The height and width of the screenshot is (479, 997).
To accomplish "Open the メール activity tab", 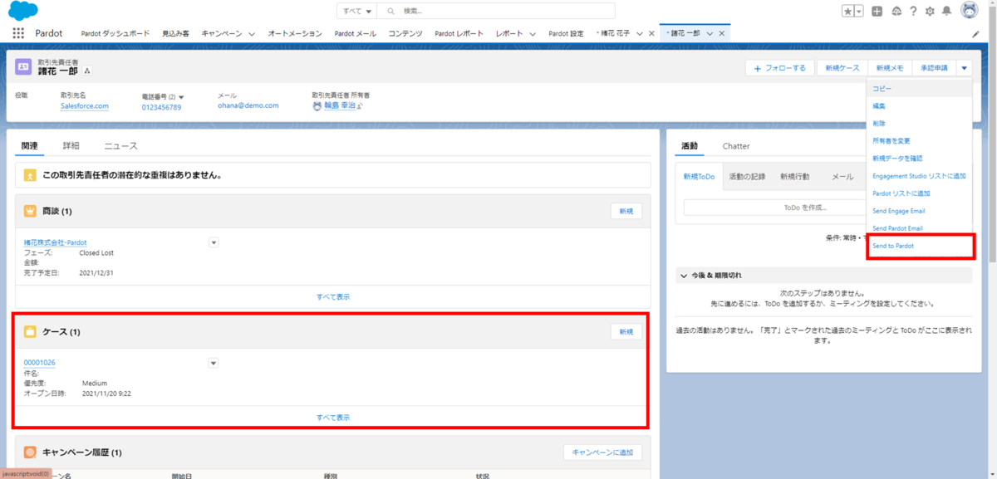I will click(843, 177).
